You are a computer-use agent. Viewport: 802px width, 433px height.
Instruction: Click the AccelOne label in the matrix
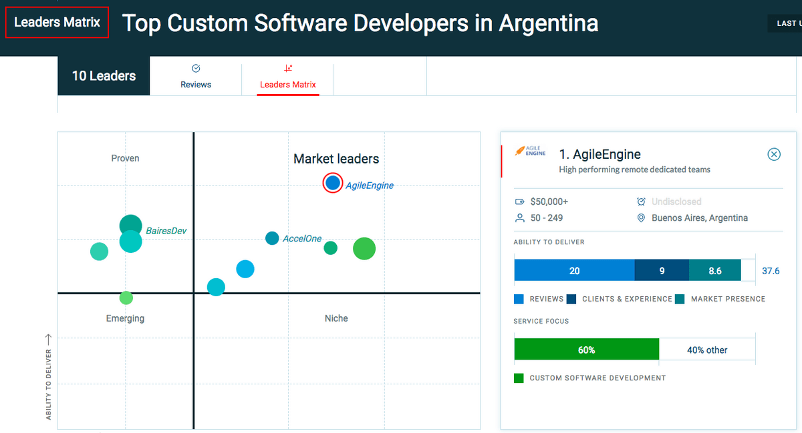(302, 238)
